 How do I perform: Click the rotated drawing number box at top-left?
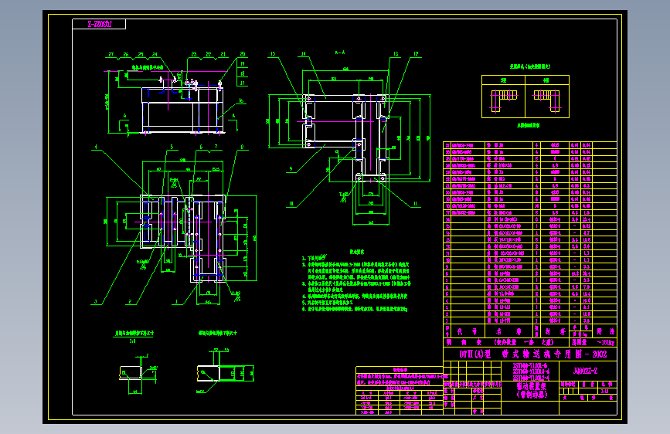point(99,25)
